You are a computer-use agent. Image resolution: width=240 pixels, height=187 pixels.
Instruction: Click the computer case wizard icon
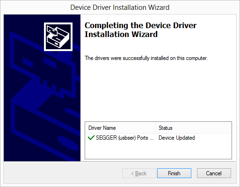click(58, 37)
